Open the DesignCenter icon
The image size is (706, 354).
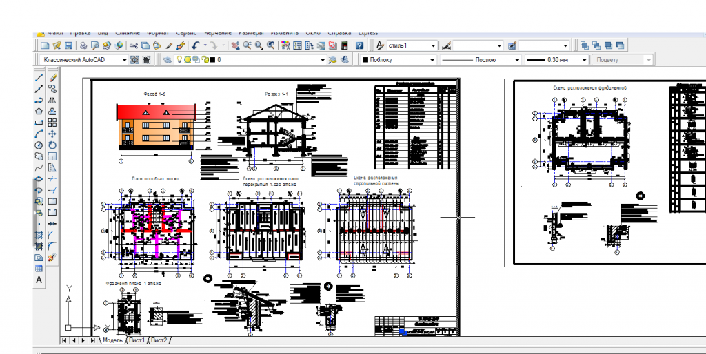click(297, 45)
